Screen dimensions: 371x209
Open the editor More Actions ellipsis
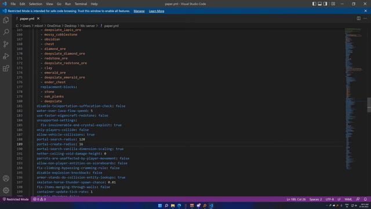pos(365,19)
